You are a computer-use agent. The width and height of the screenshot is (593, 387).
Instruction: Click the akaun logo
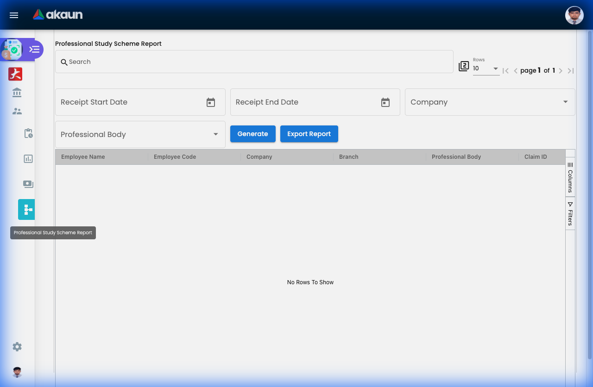pyautogui.click(x=58, y=15)
